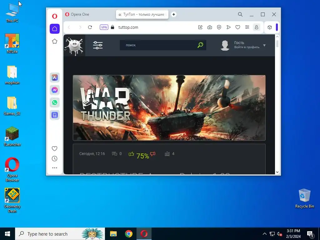Click the Сегодня, 12:16 date text
320x240 pixels.
tap(92, 154)
